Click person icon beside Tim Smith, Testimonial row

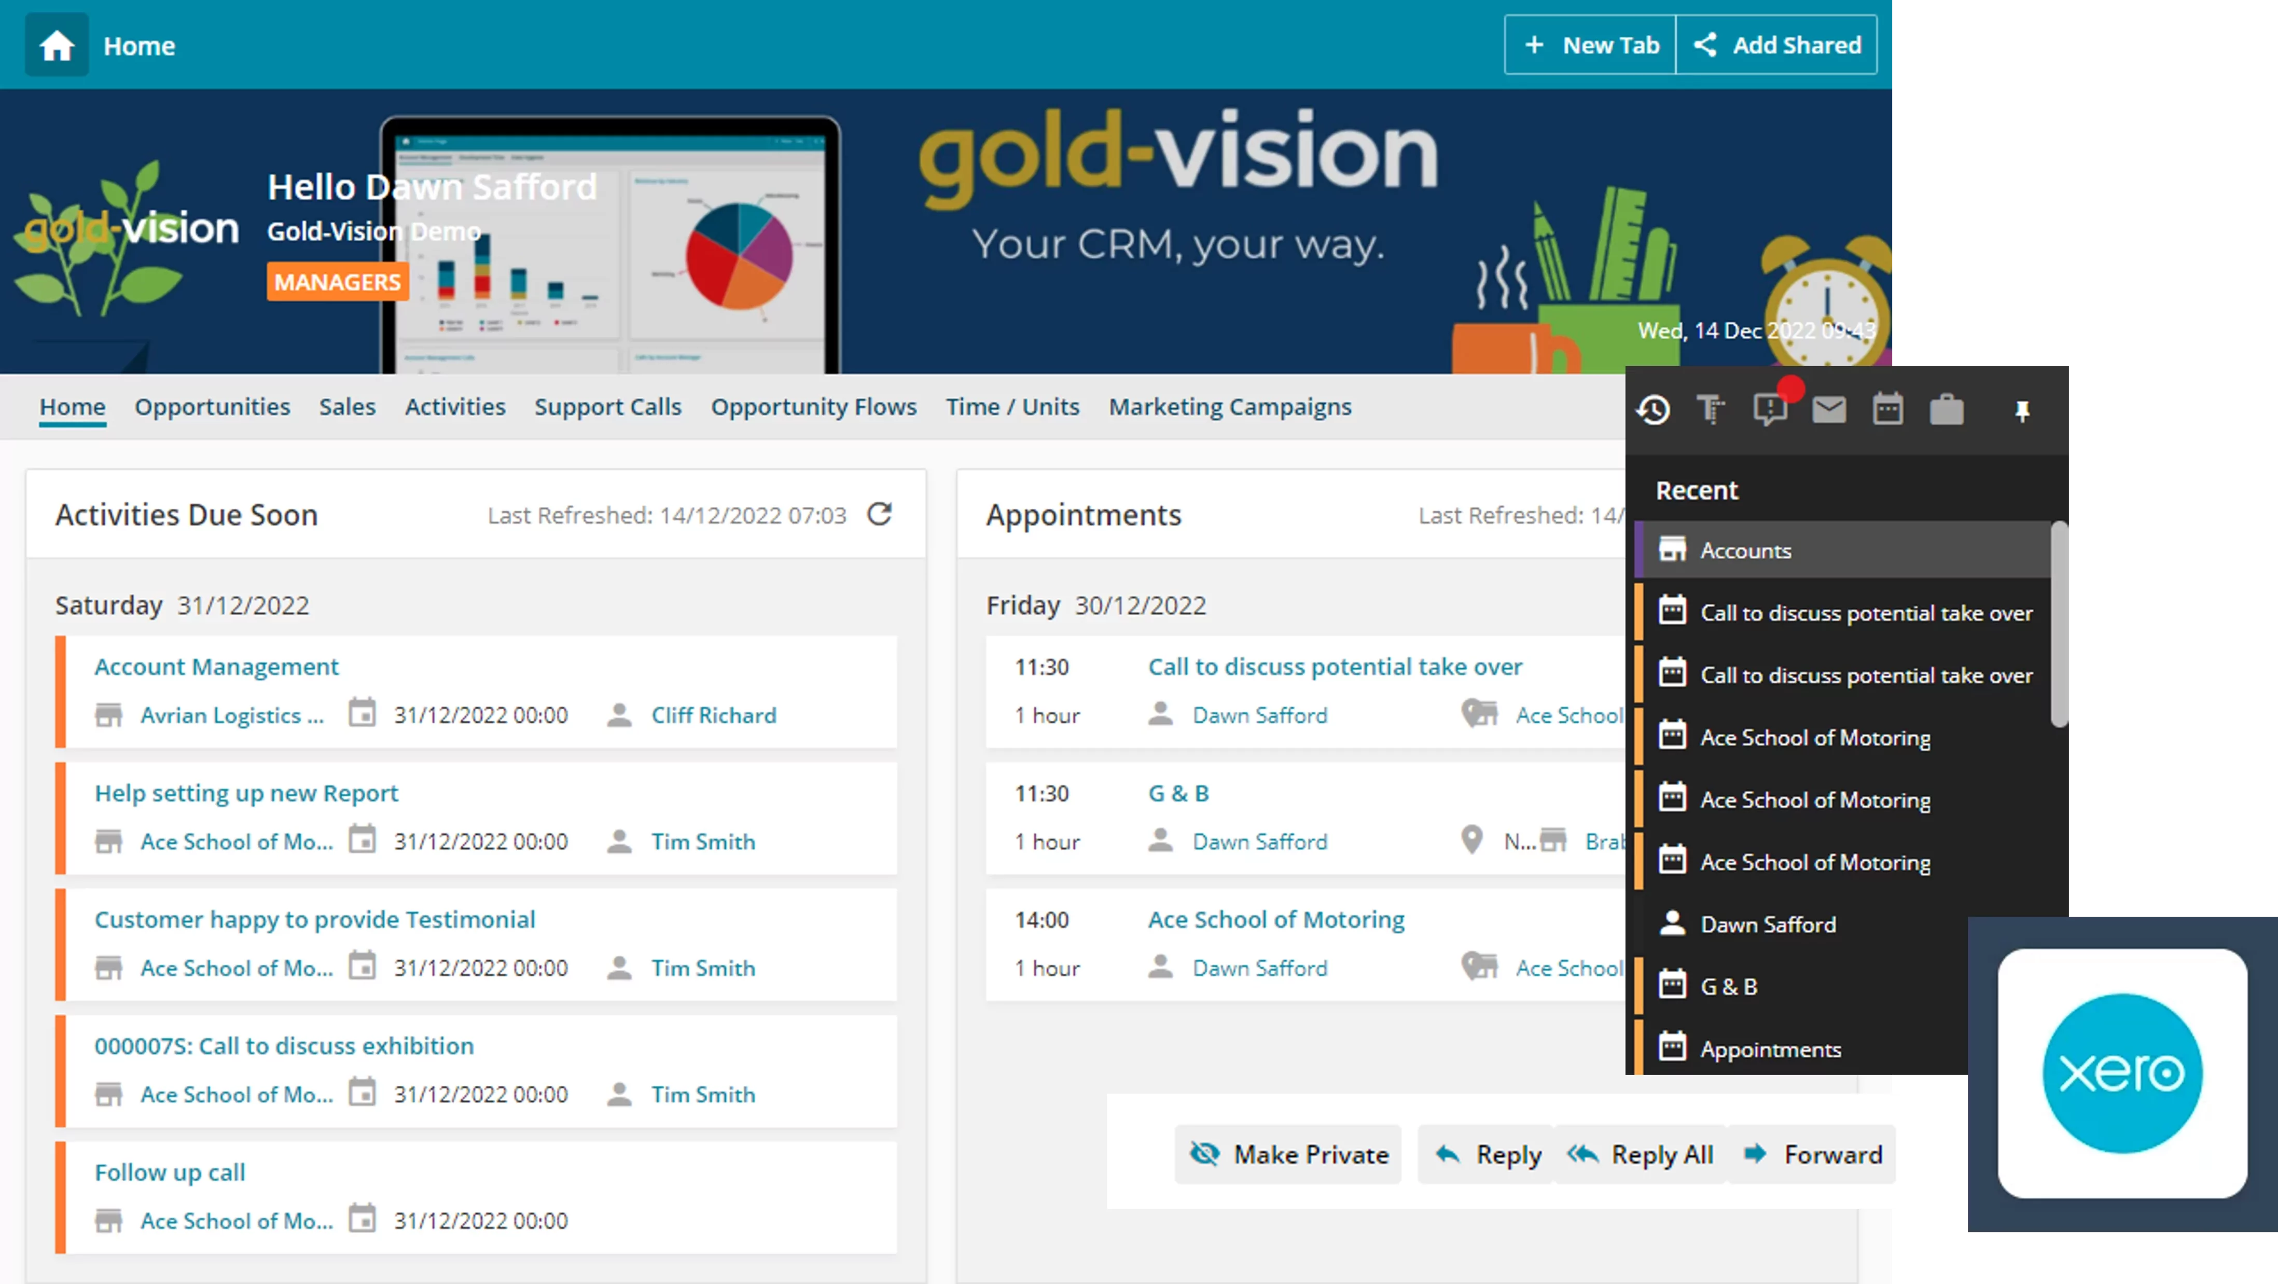click(x=619, y=968)
